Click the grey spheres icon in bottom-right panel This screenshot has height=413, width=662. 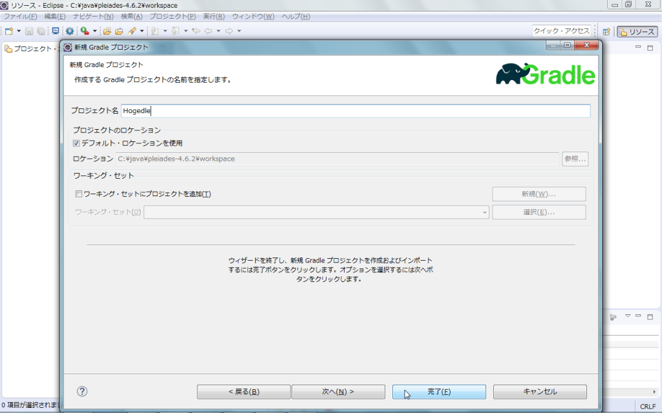613,317
